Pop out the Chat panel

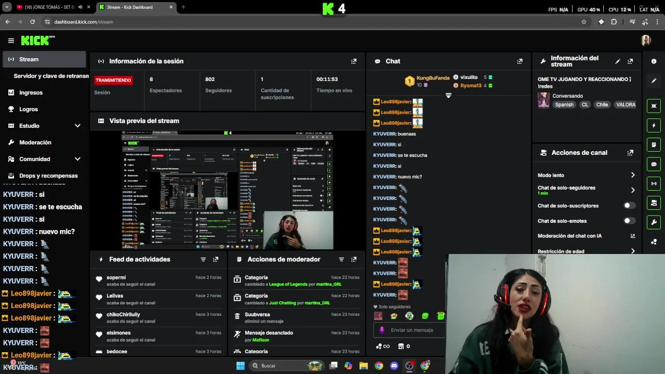(520, 61)
